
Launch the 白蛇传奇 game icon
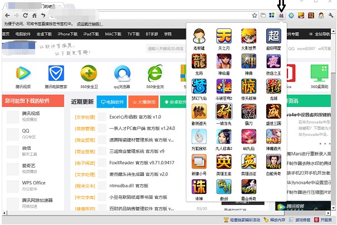pyautogui.click(x=273, y=162)
